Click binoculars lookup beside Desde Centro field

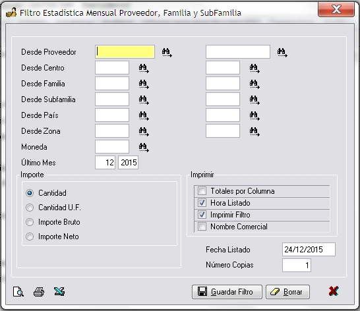[x=144, y=68]
